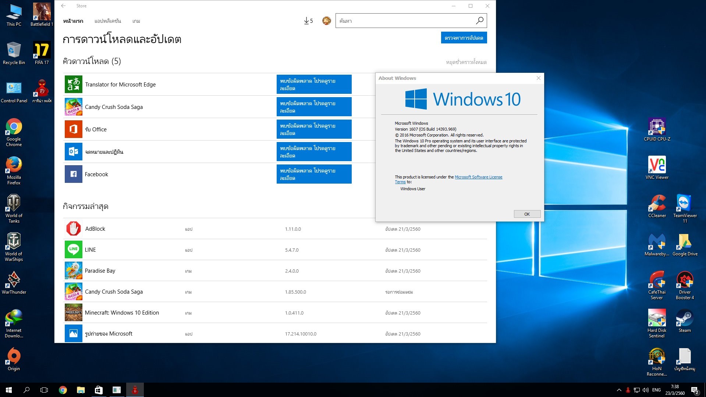
Task: Open the Microsoft Software License Terms link
Action: (478, 177)
